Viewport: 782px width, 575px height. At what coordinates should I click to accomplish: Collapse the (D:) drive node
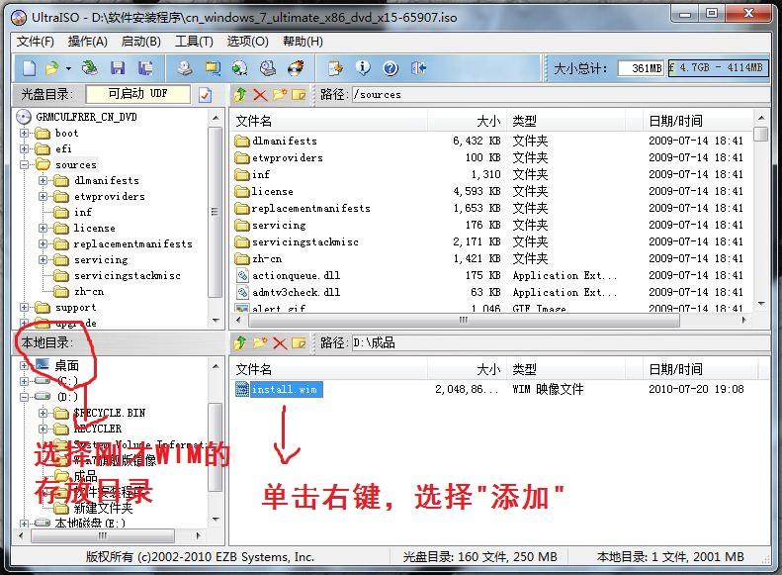click(24, 397)
